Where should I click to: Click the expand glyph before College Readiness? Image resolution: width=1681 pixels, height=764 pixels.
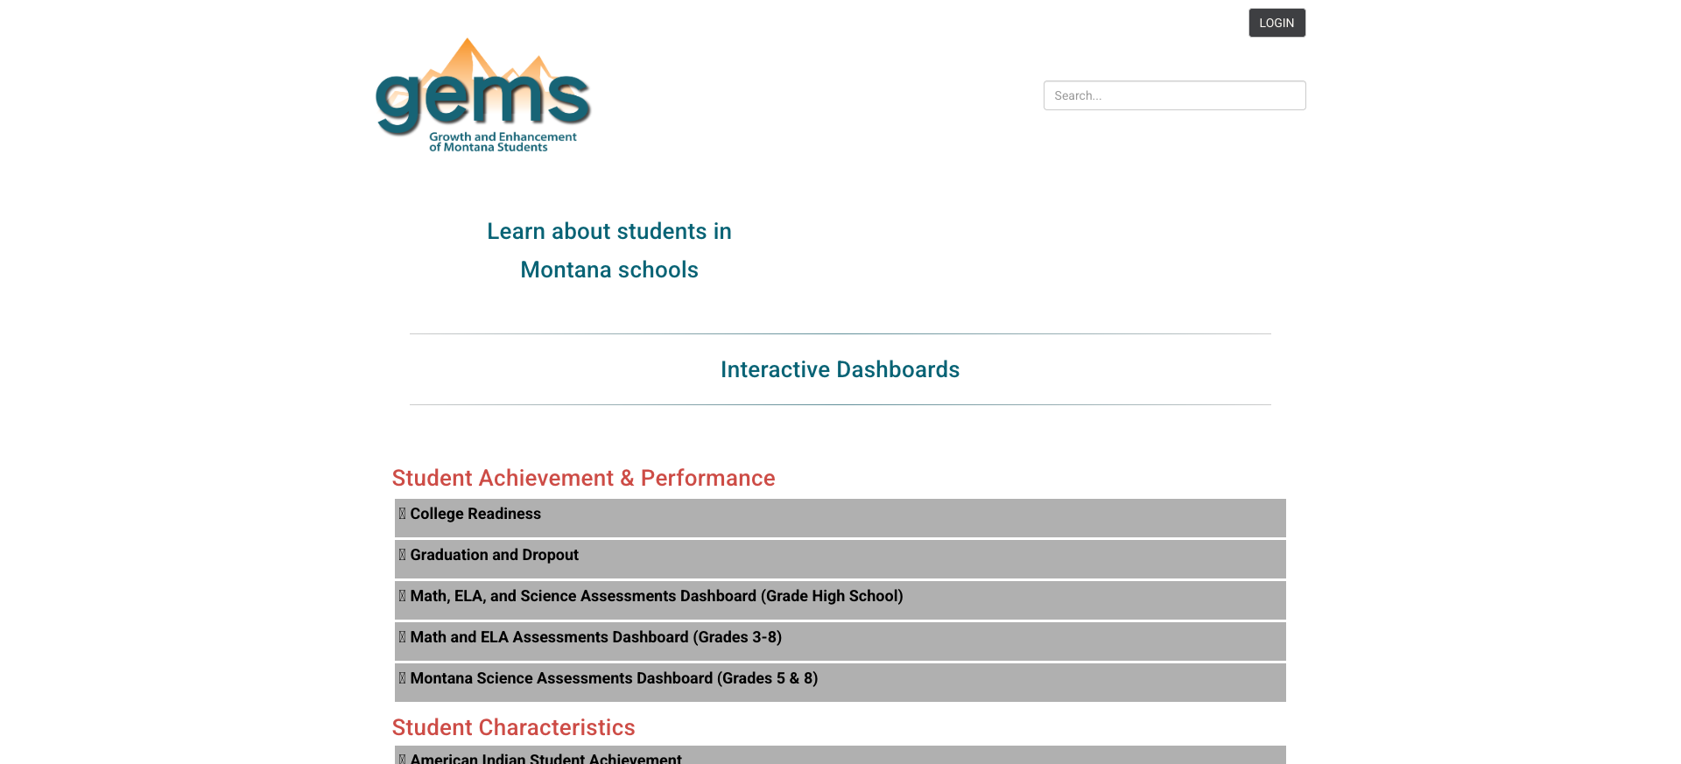402,514
